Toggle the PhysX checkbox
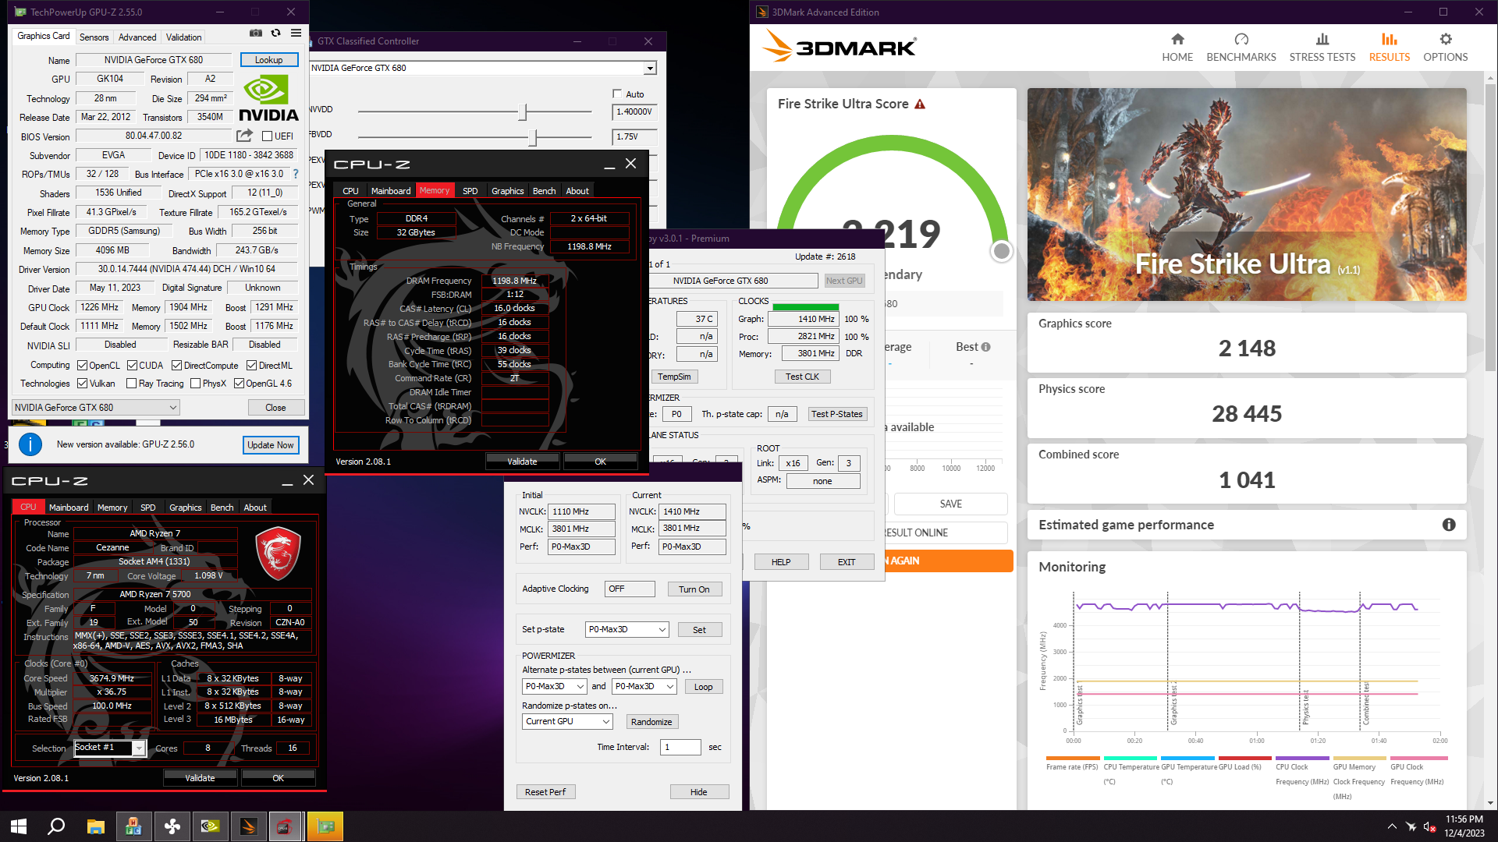 (195, 383)
